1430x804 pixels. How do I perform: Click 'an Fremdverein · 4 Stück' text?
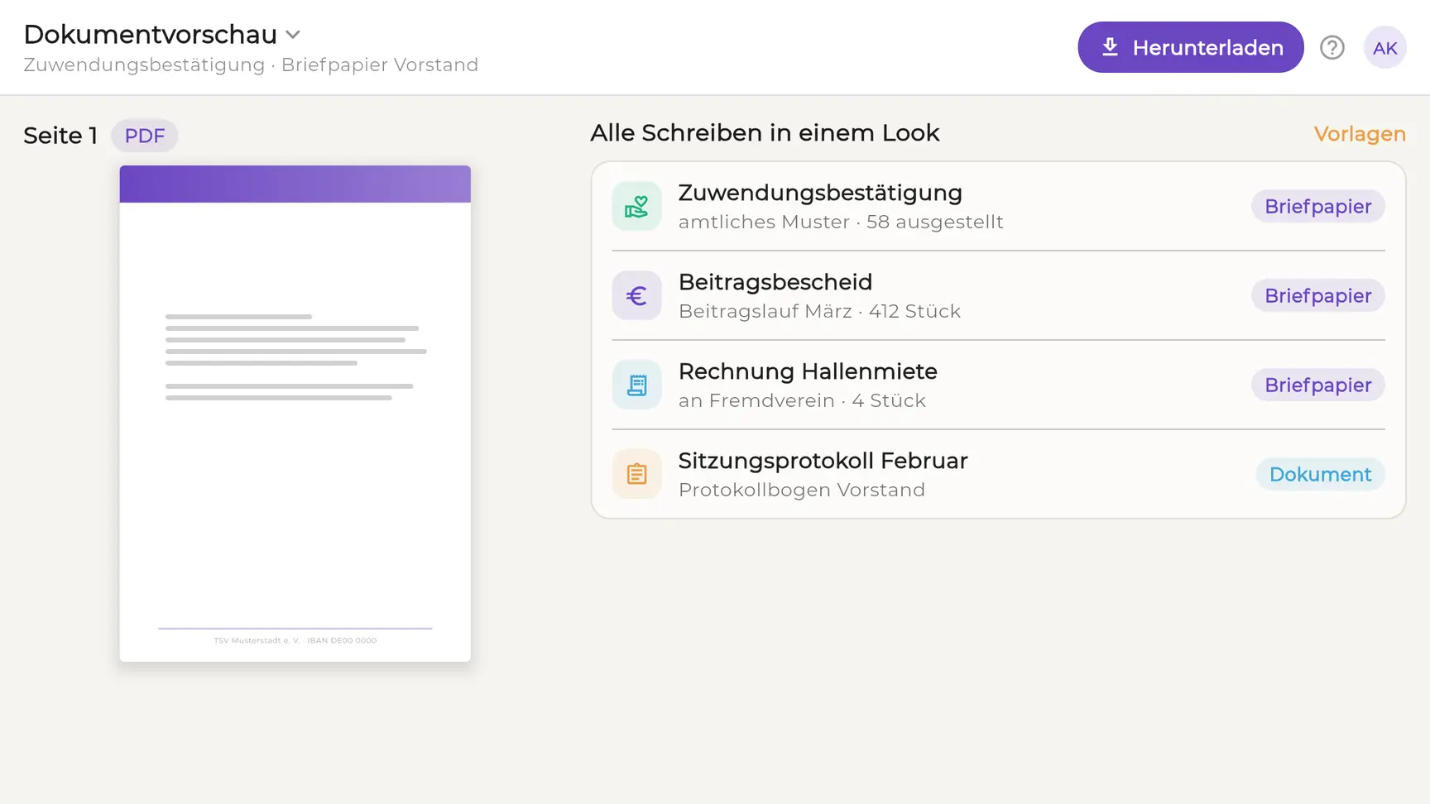coord(802,400)
